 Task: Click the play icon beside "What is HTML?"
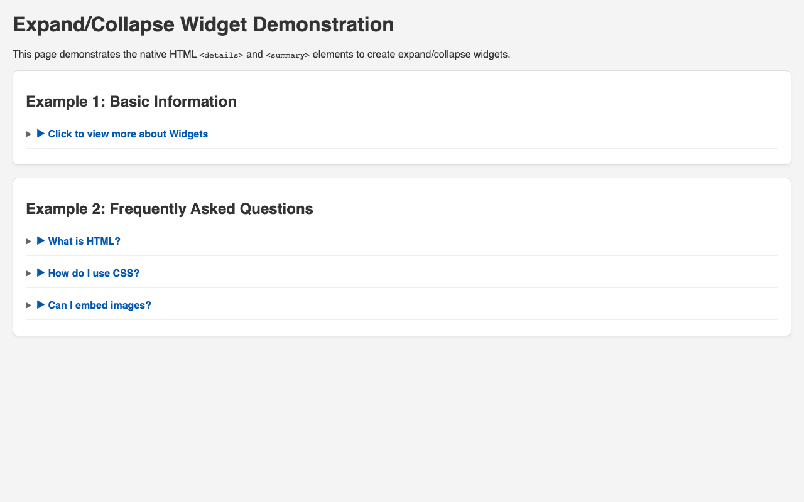tap(41, 241)
